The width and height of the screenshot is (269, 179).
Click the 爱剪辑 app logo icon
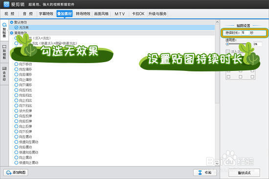tap(6, 4)
